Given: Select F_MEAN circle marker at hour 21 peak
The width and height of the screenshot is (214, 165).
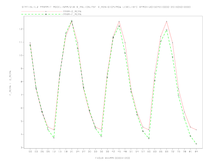Looking at the screenshot, I should pos(72,21).
